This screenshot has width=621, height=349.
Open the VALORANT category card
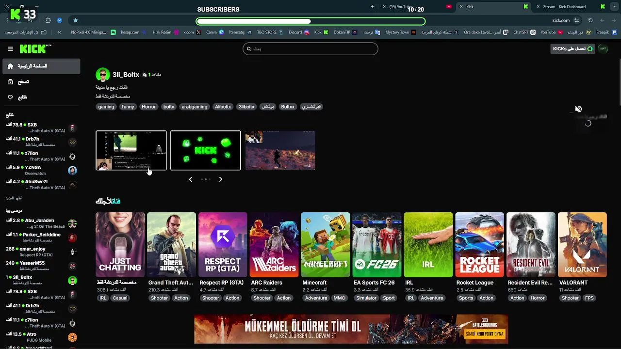click(x=582, y=245)
